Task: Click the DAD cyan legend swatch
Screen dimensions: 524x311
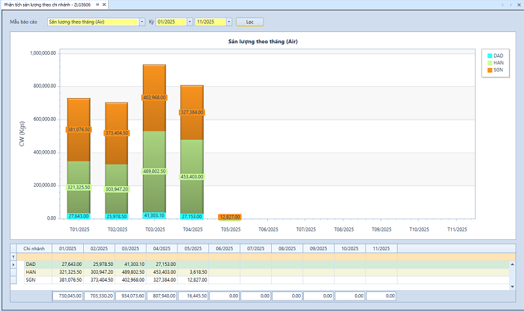Action: click(x=489, y=56)
